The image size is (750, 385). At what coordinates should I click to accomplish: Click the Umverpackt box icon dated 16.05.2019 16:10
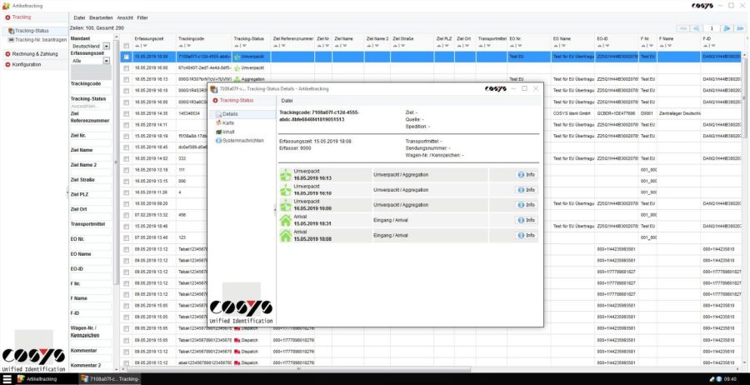pos(286,190)
